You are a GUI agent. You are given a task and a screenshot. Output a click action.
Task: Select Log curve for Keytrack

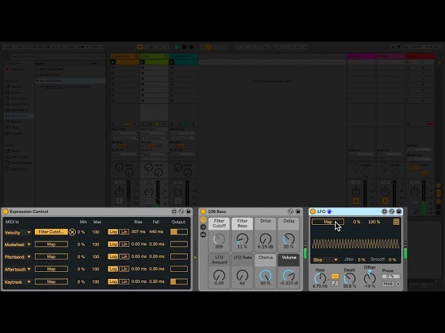(x=113, y=282)
